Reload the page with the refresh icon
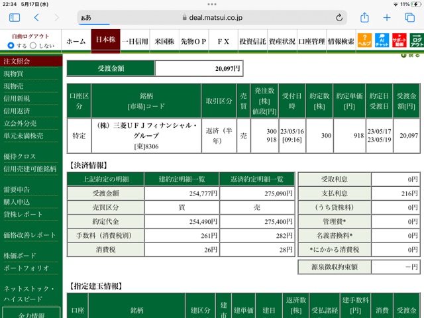This screenshot has height=318, width=424. pos(339,18)
